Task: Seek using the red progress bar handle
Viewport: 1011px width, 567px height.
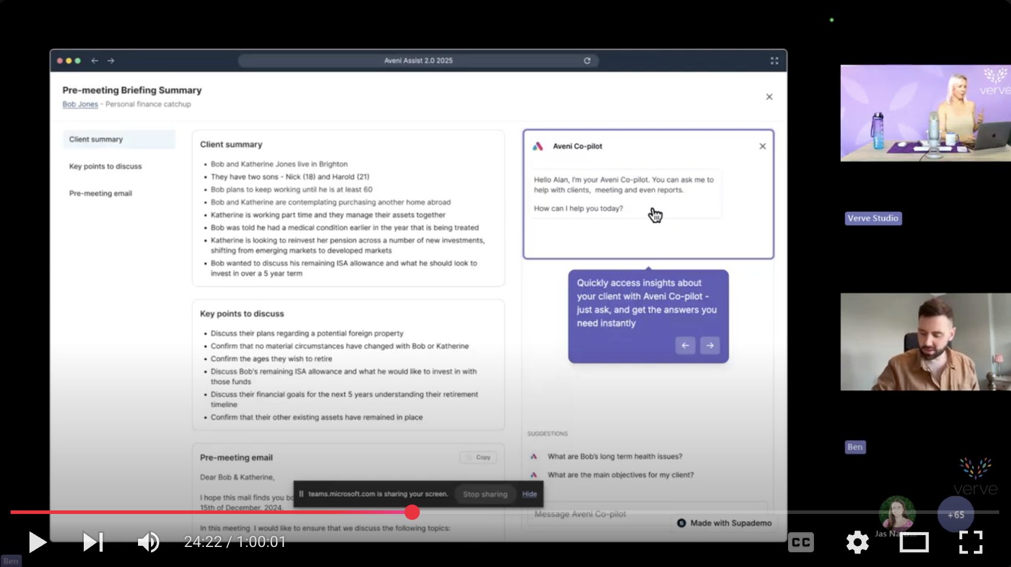Action: (412, 512)
